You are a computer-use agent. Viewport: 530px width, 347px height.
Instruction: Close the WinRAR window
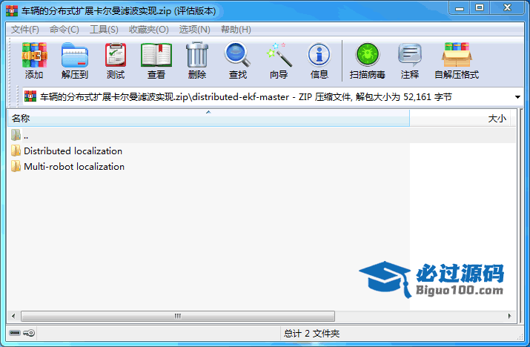(x=507, y=8)
